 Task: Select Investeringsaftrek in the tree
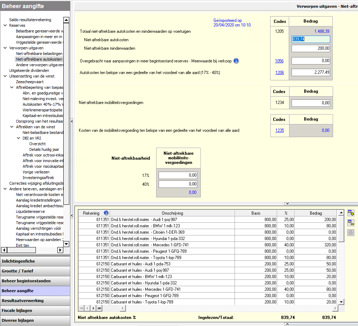(38, 178)
